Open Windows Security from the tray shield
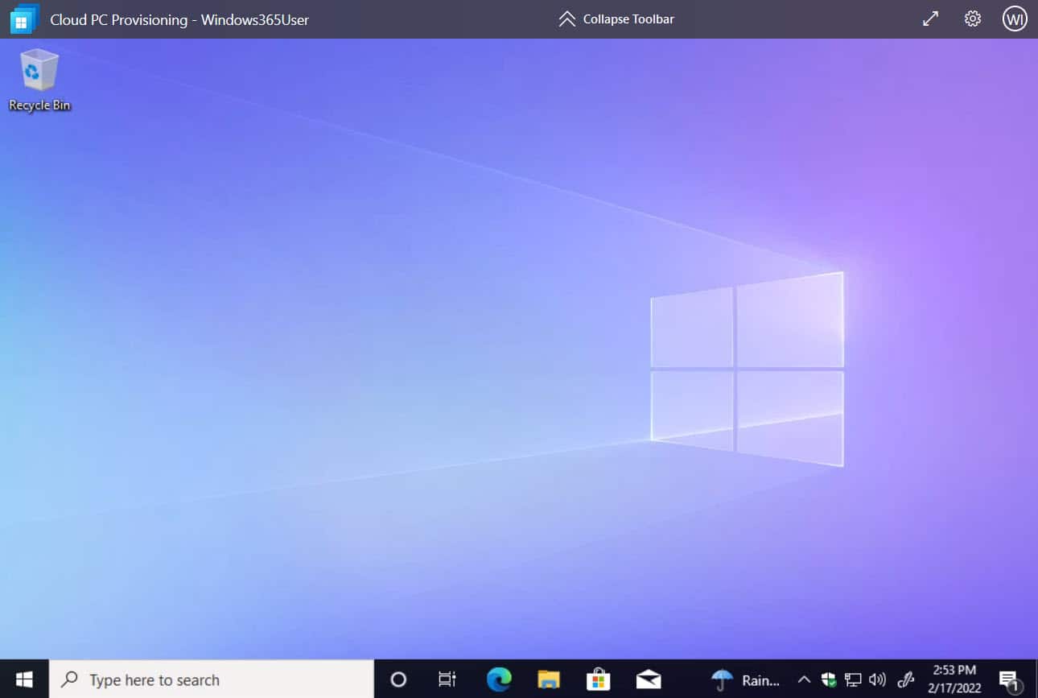This screenshot has height=698, width=1038. click(829, 679)
